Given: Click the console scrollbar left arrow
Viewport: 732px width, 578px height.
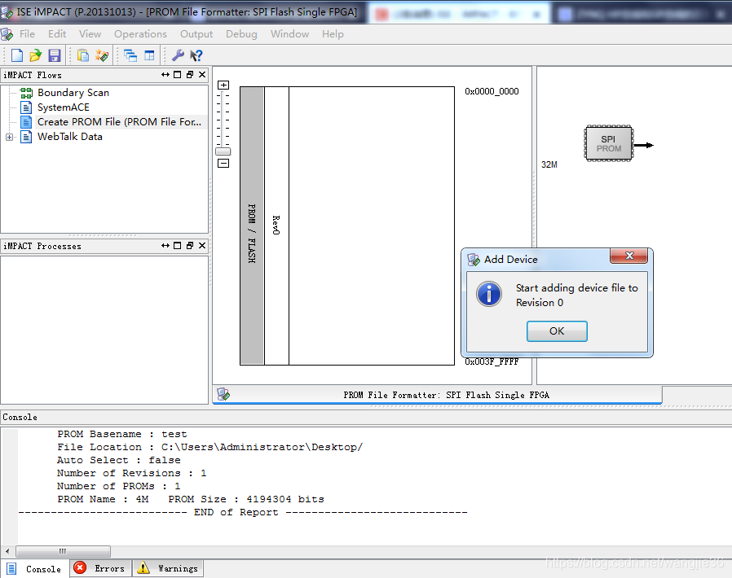Looking at the screenshot, I should 7,551.
